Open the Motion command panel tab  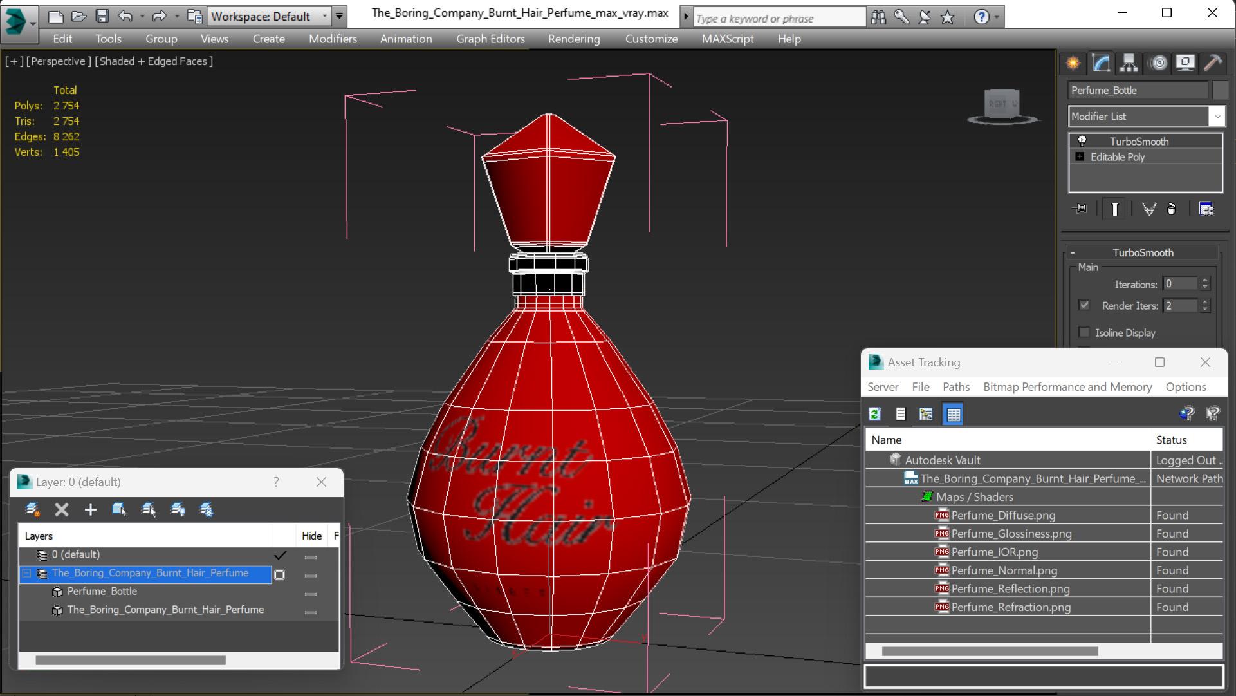click(x=1158, y=62)
